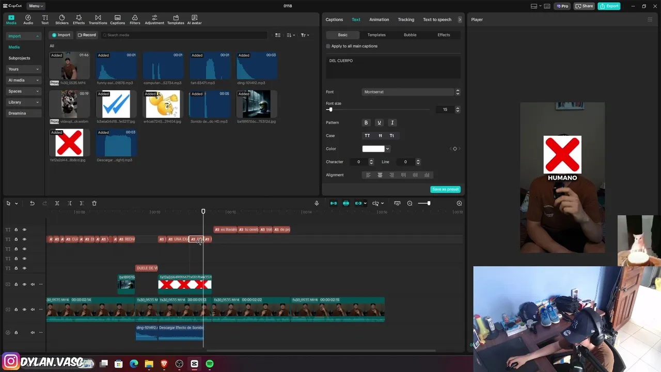Add keyframe diamond next to Color
Screen dimensions: 661x372
[x=455, y=149]
